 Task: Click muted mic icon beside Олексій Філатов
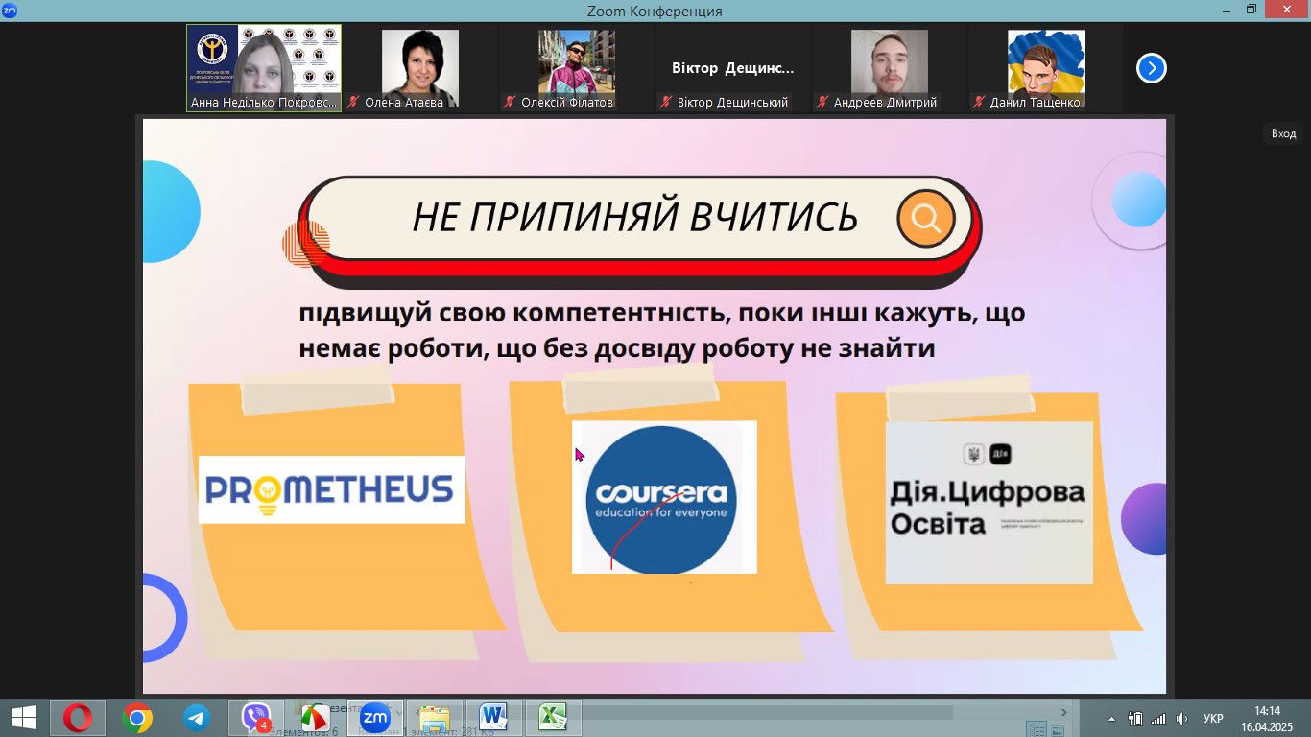pyautogui.click(x=511, y=102)
